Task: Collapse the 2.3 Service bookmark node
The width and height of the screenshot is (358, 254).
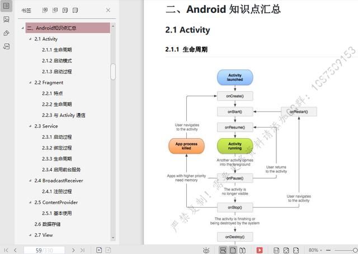Action: pyautogui.click(x=30, y=126)
